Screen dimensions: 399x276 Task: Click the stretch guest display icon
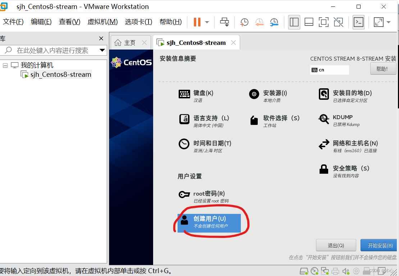[379, 22]
